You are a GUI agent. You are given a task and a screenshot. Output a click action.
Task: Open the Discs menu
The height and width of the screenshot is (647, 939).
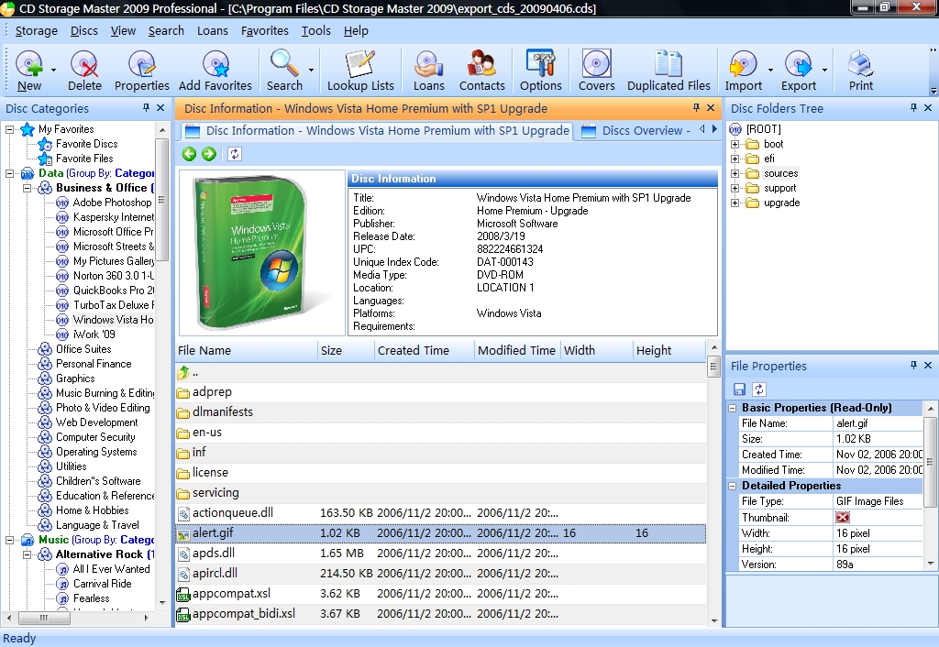[83, 30]
